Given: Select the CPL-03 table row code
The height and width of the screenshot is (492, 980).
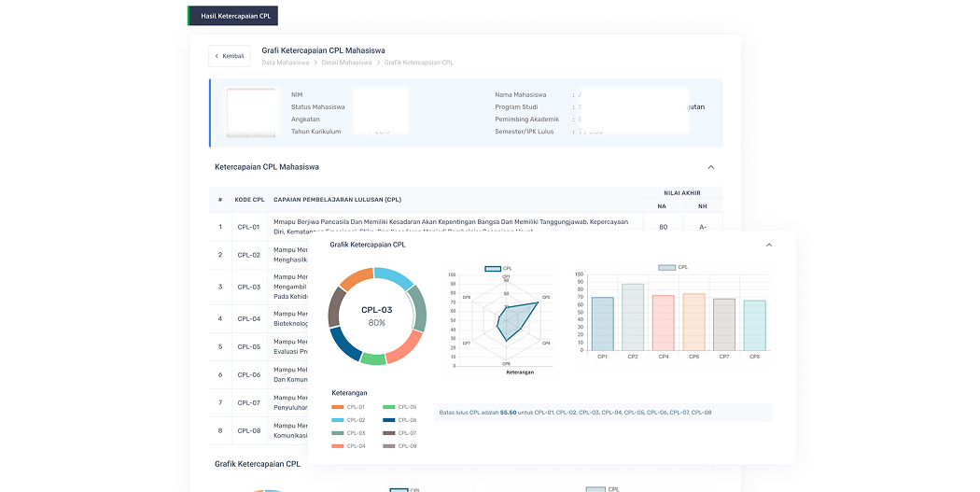Looking at the screenshot, I should pyautogui.click(x=249, y=287).
